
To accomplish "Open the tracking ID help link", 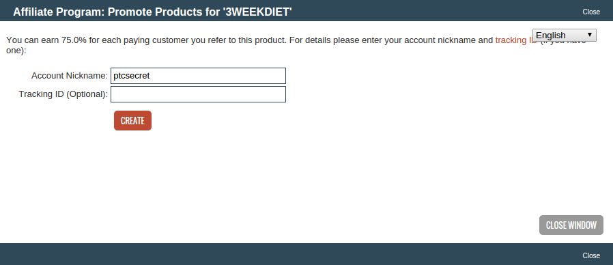I will pos(515,40).
